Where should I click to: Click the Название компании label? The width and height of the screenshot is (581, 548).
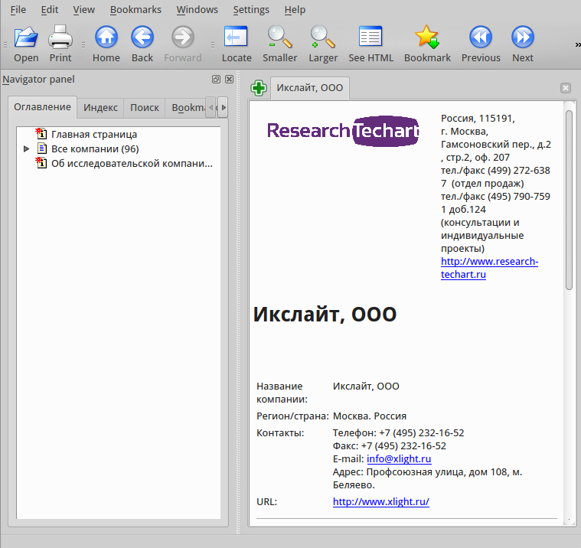tap(282, 393)
